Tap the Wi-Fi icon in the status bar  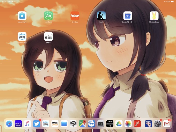[x=165, y=2]
